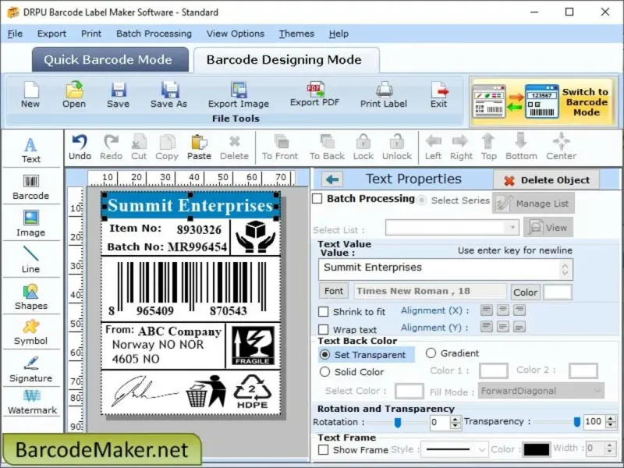Increase the Rotation value with the stepper
Image resolution: width=624 pixels, height=468 pixels.
pyautogui.click(x=456, y=419)
